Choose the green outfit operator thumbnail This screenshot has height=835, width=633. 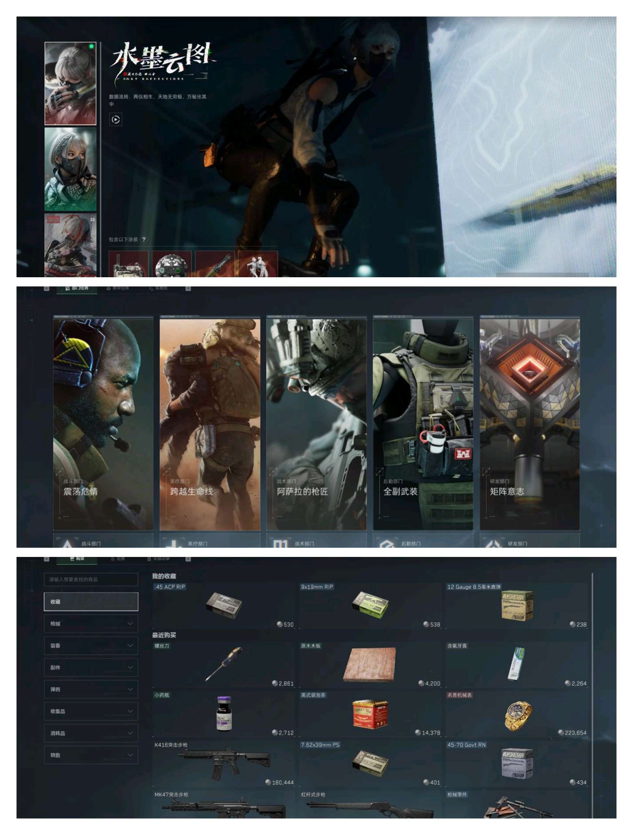coord(70,169)
